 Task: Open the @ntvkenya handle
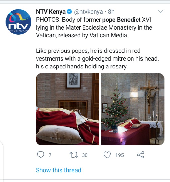pyautogui.click(x=89, y=12)
